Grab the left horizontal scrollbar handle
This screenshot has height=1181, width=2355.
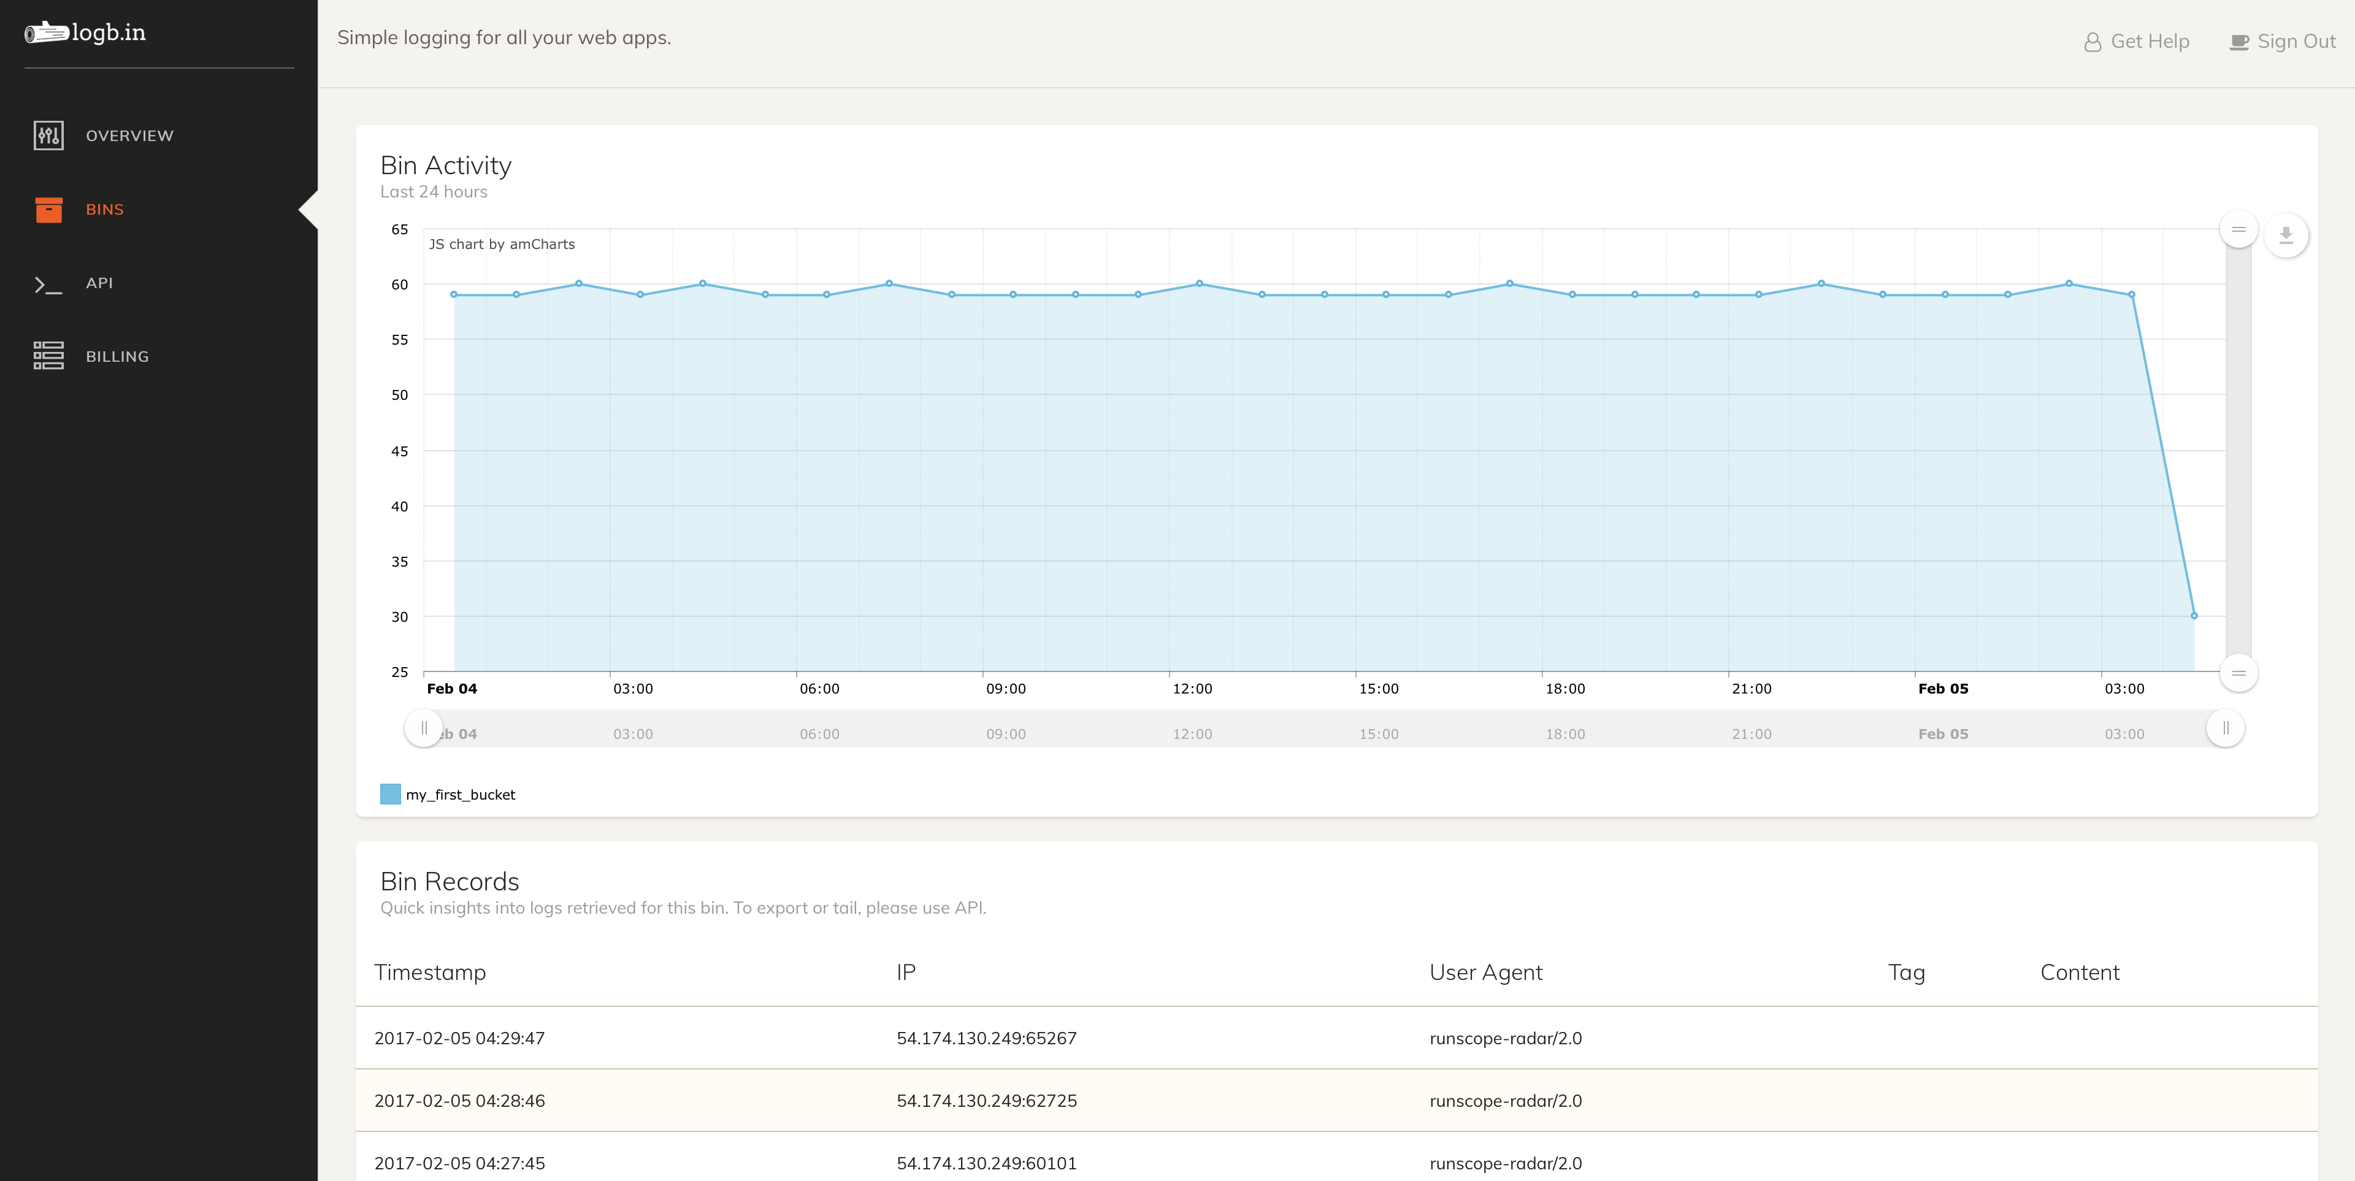tap(423, 728)
